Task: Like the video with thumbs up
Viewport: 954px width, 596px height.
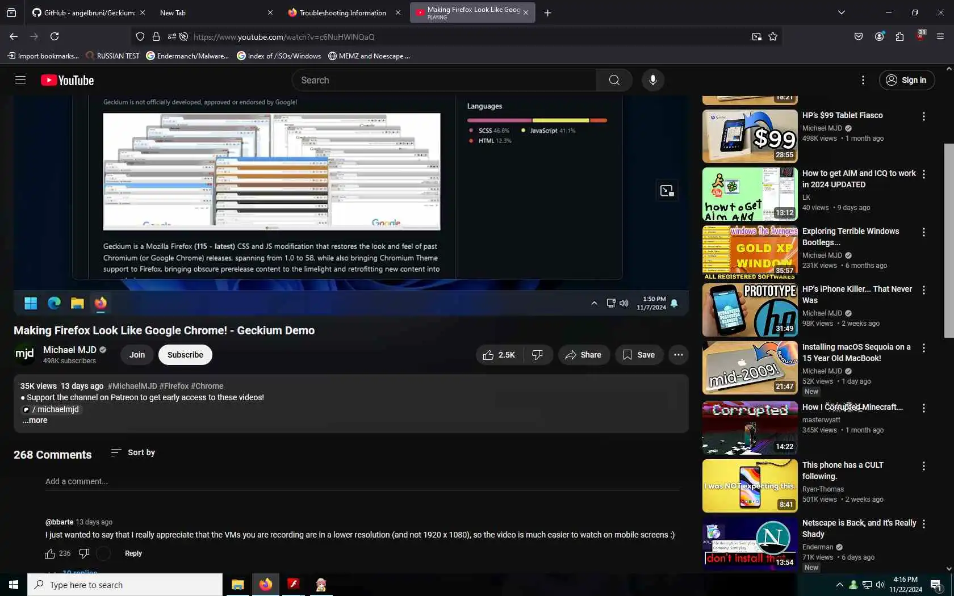Action: click(x=499, y=355)
